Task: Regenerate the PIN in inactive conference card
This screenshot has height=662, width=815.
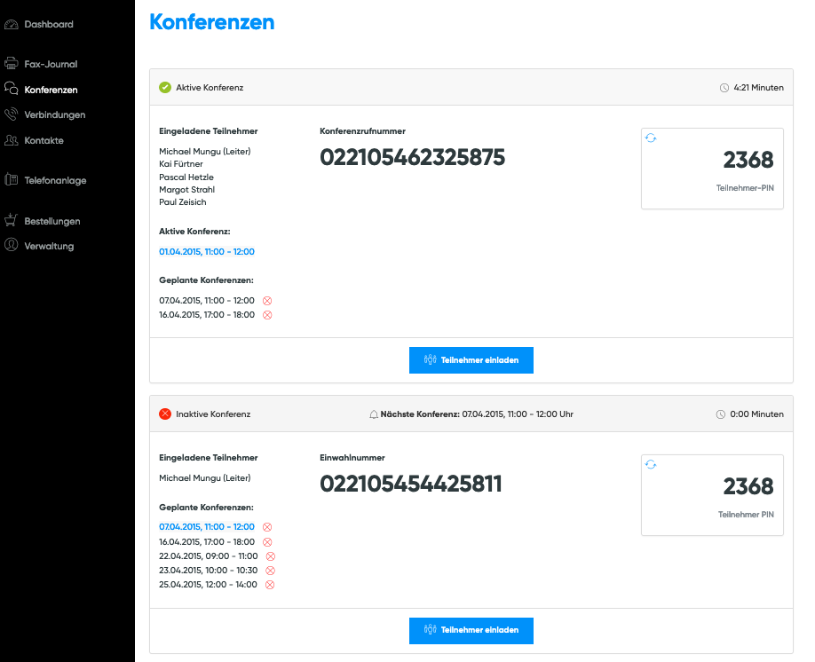Action: coord(651,464)
